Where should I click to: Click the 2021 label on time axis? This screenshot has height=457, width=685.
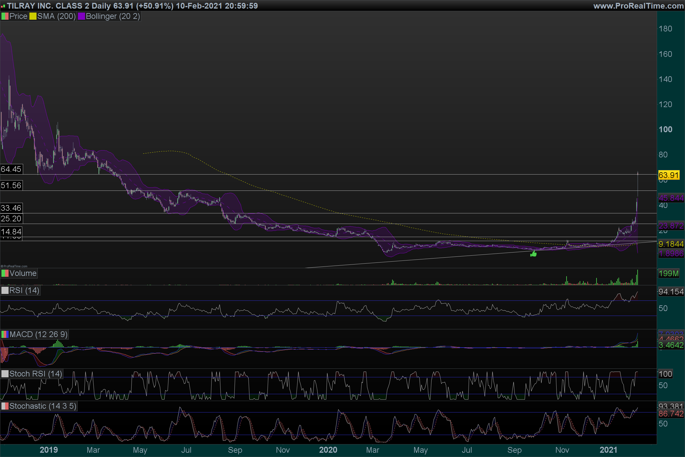coord(609,450)
